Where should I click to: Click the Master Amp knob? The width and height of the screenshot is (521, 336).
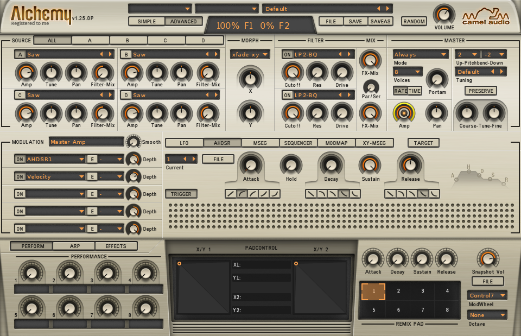click(404, 113)
